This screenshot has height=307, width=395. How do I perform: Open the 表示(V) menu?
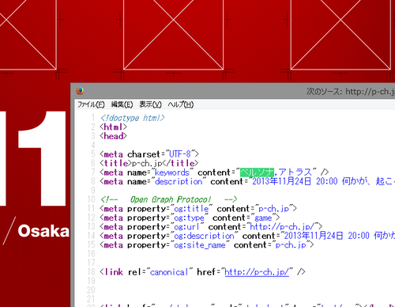tap(150, 104)
